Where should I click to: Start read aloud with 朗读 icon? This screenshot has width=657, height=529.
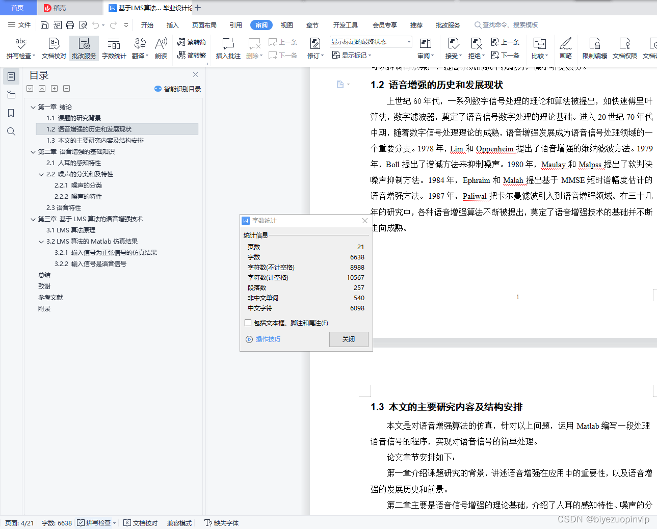161,48
